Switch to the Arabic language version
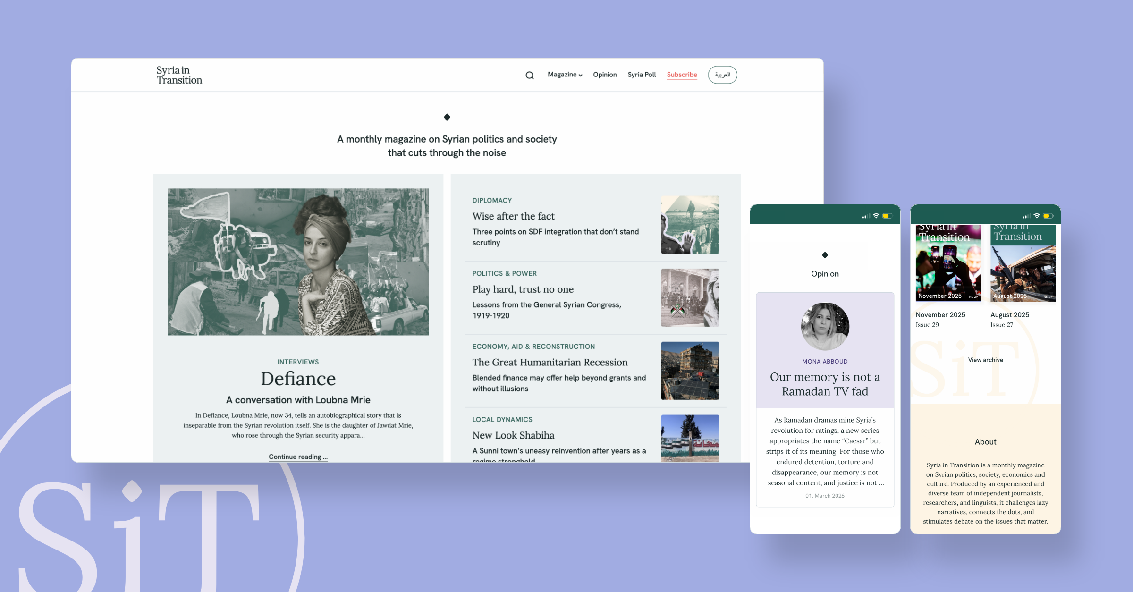1133x592 pixels. [x=722, y=75]
